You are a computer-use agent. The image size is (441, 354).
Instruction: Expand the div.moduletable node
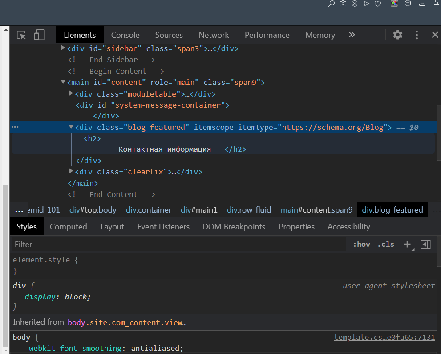[71, 93]
